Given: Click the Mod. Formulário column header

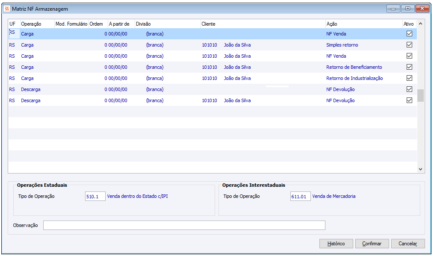Looking at the screenshot, I should 71,24.
